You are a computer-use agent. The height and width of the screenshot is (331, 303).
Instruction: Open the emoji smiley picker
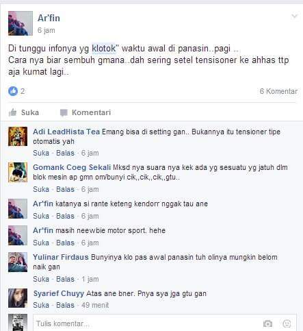[287, 323]
